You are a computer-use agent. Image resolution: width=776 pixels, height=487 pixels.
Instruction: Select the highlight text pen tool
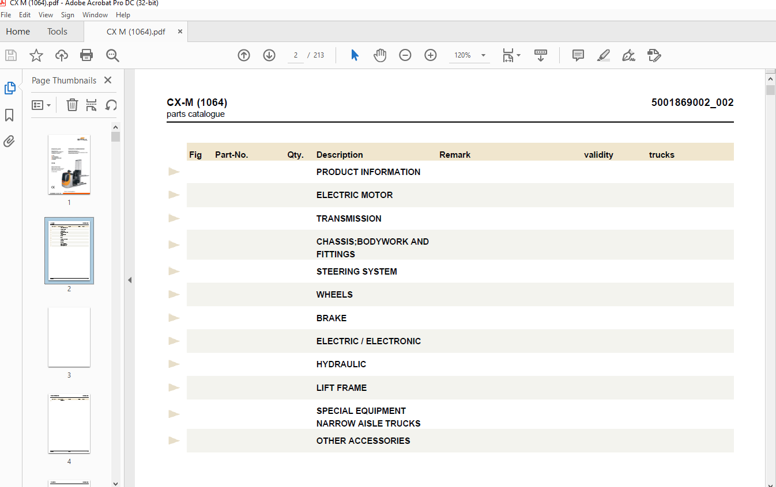point(604,55)
